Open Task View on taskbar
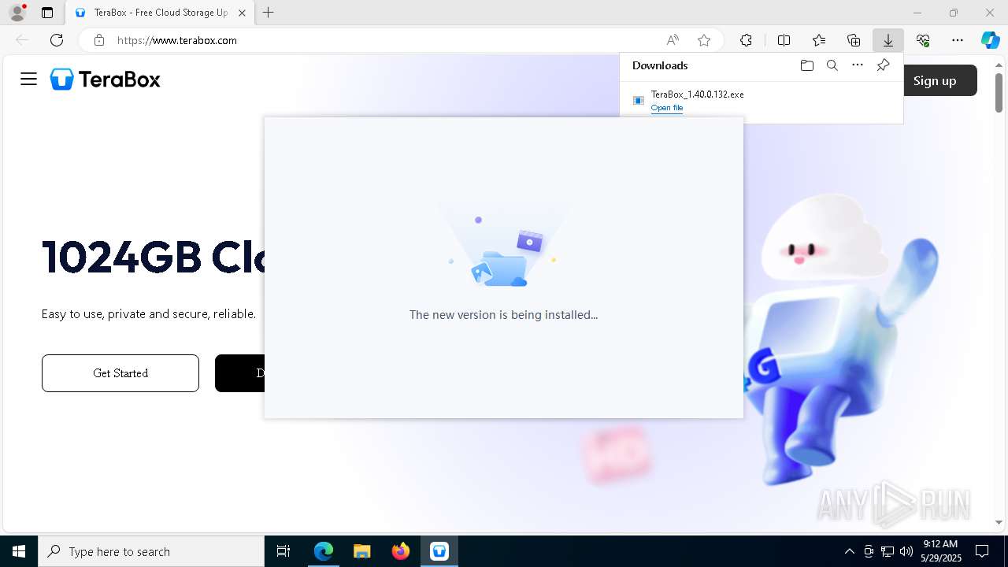The width and height of the screenshot is (1008, 567). (x=283, y=551)
